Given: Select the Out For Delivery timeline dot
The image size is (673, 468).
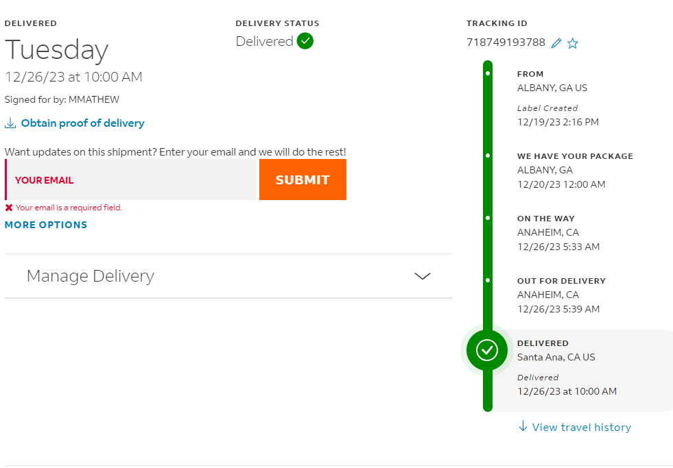Looking at the screenshot, I should coord(488,280).
